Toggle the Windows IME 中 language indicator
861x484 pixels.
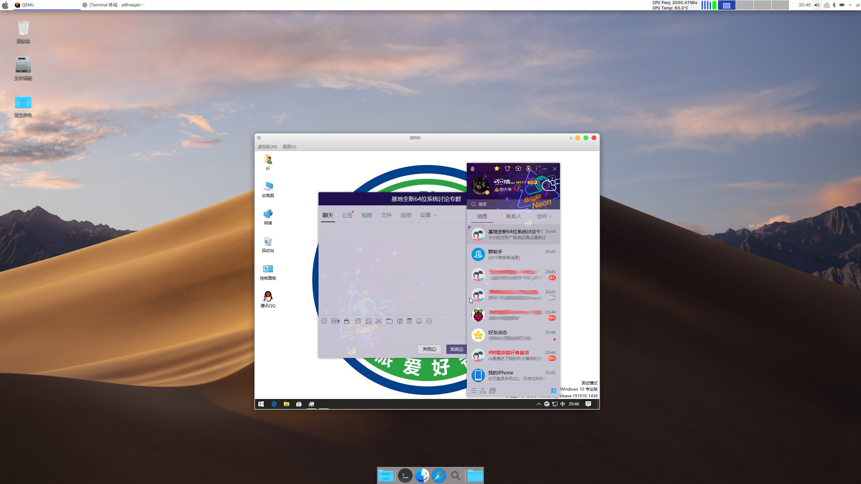coord(563,404)
